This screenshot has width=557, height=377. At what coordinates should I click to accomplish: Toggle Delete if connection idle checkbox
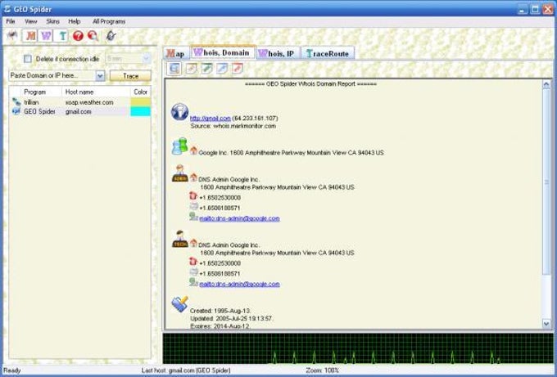click(28, 59)
